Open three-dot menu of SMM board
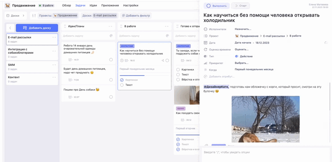This screenshot has height=162, width=332. pos(54,65)
